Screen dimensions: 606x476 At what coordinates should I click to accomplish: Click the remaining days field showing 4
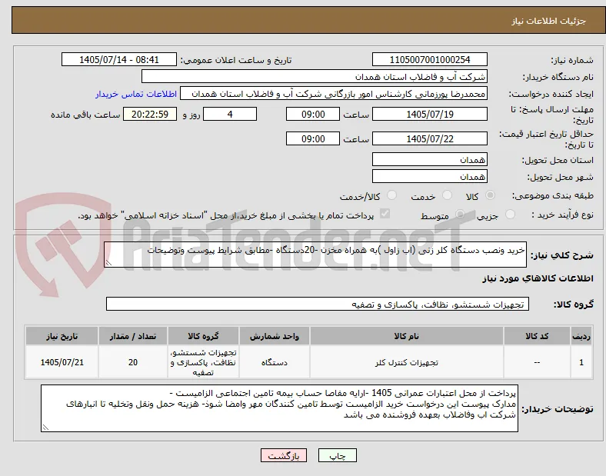pyautogui.click(x=230, y=115)
